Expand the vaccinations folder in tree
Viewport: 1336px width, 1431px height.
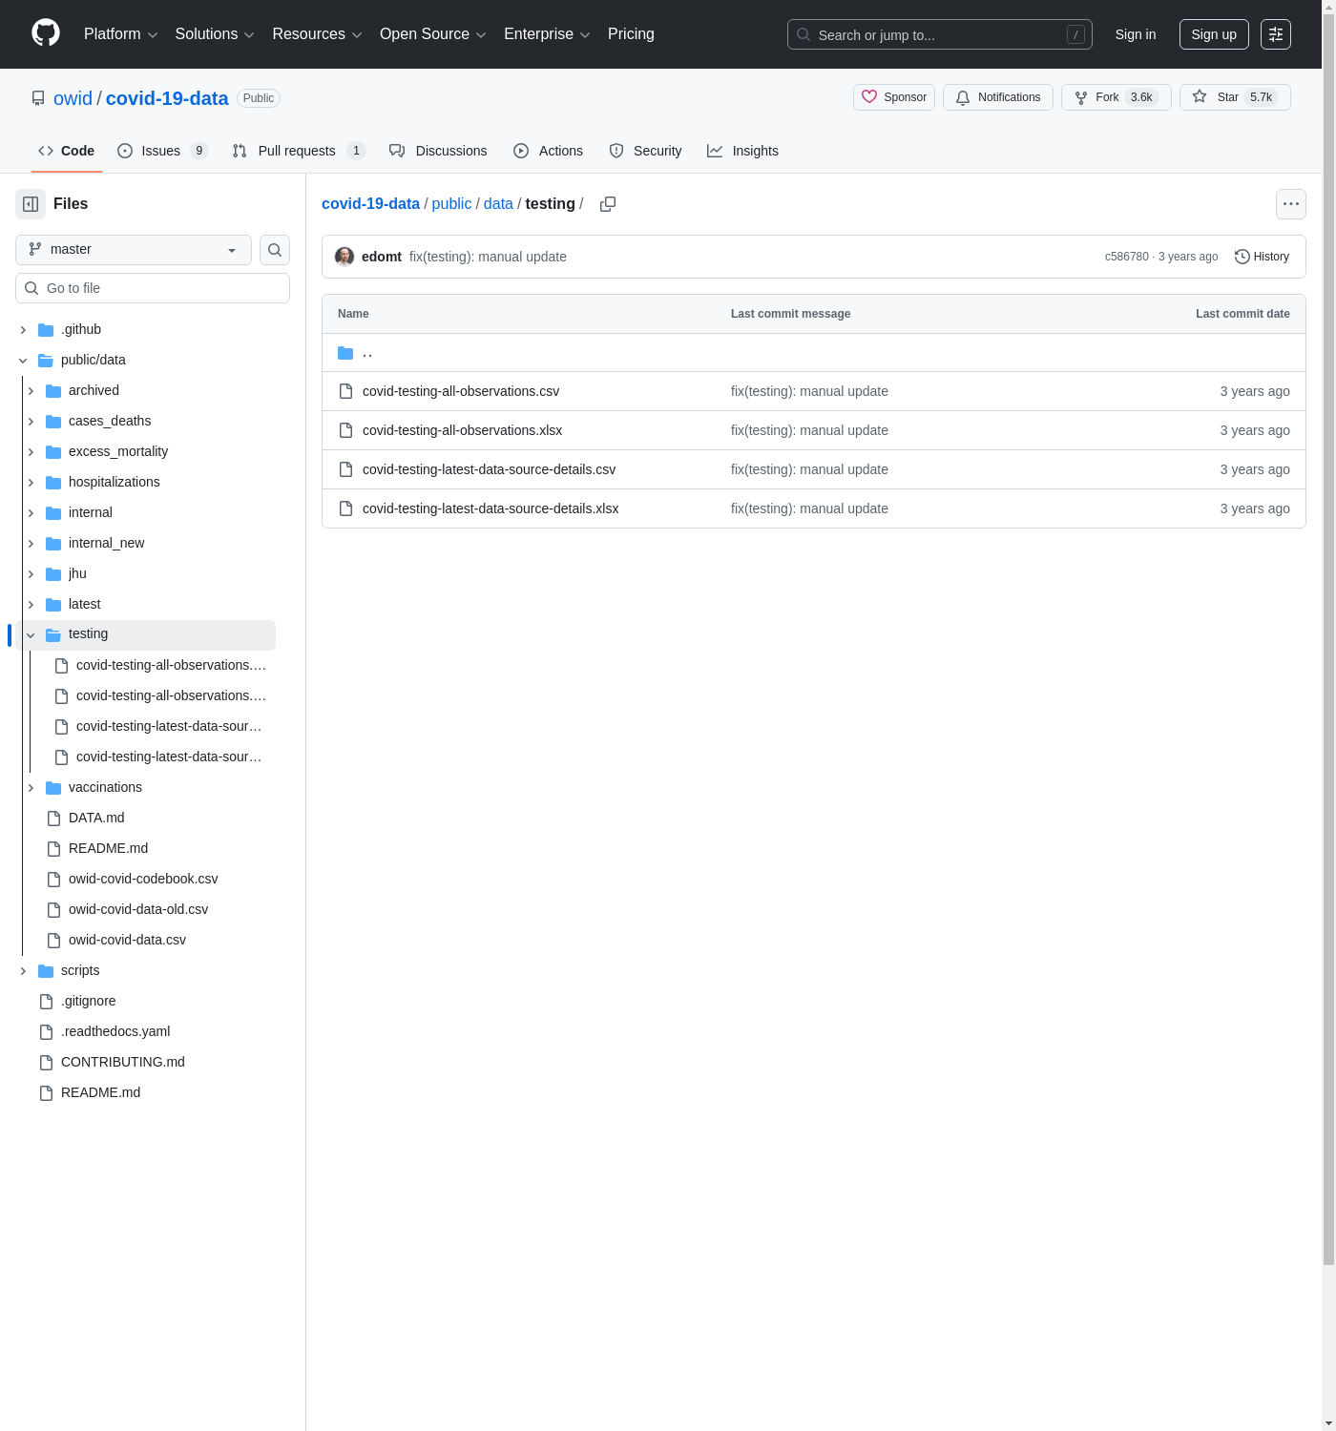31,788
